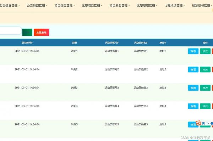
Task: Sort by the 运动员账号 column arrows
Action: pos(118,43)
